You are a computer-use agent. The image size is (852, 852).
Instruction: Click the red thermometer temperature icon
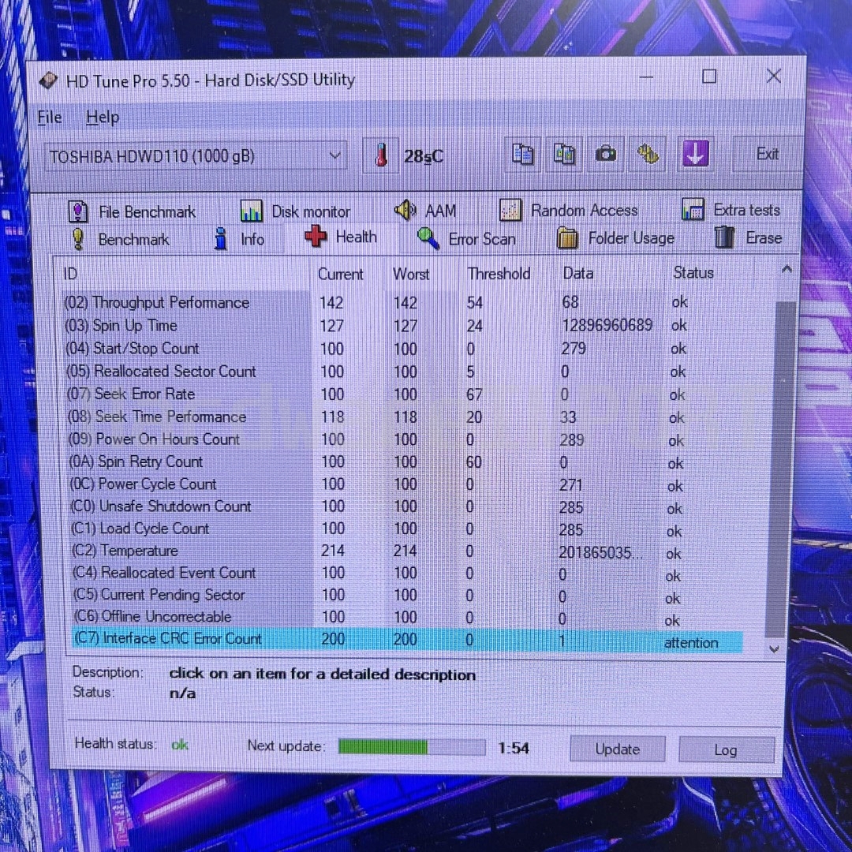click(381, 155)
